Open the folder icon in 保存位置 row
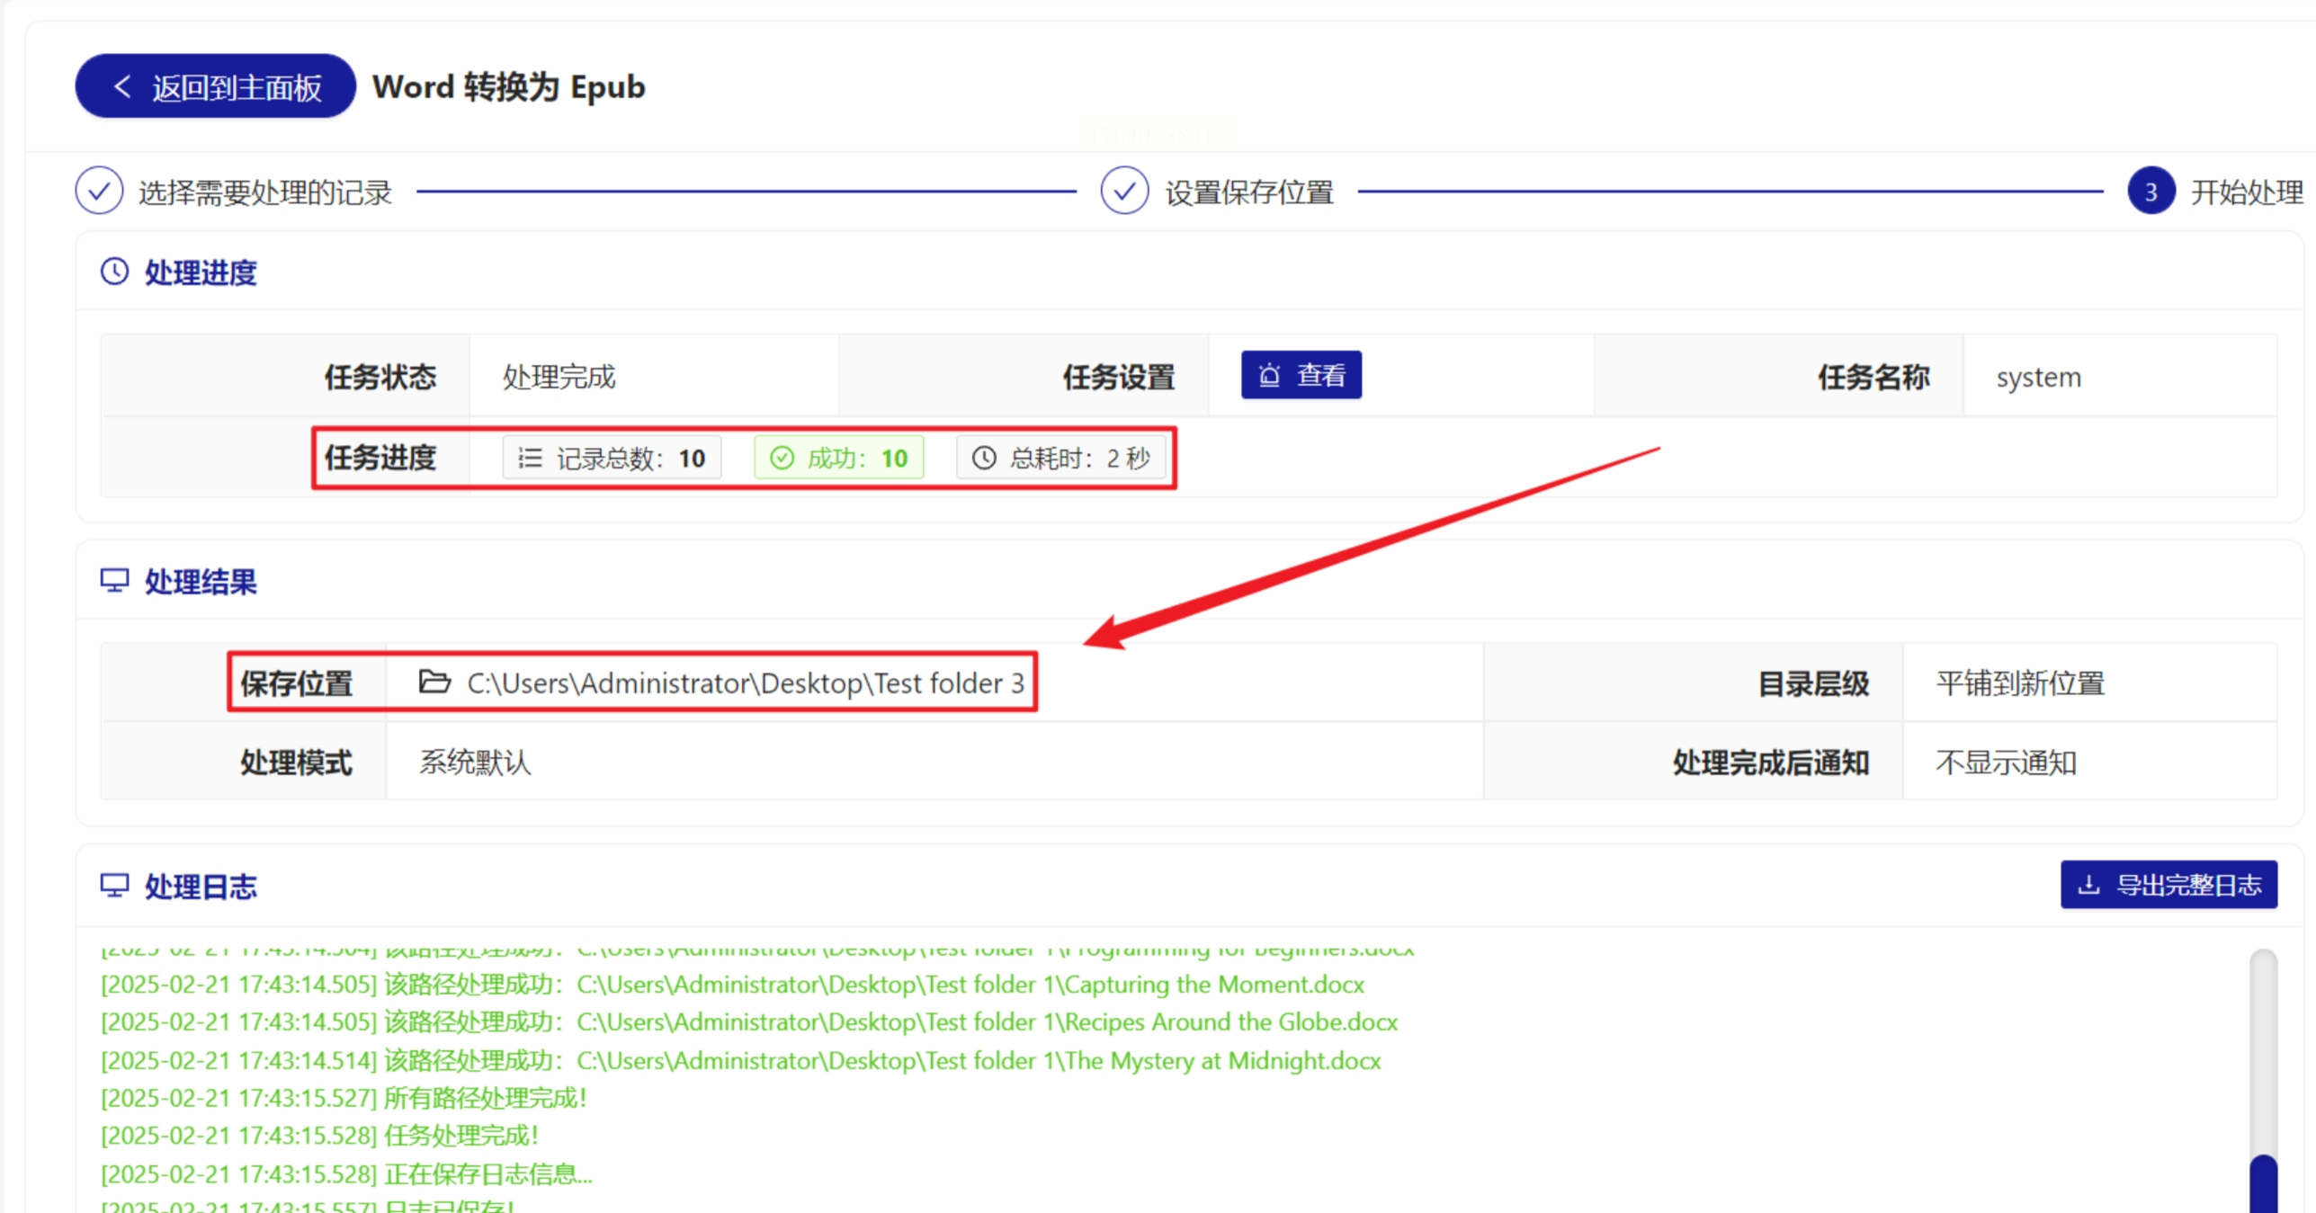This screenshot has height=1213, width=2316. pos(434,682)
